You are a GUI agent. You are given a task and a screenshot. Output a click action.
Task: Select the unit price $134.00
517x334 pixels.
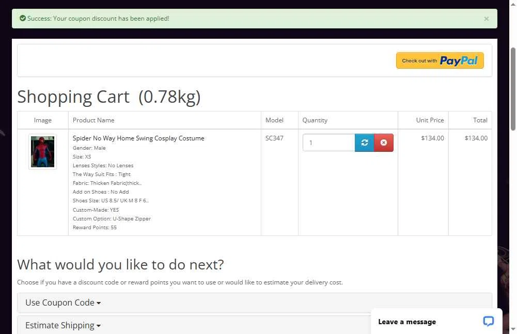pyautogui.click(x=432, y=138)
